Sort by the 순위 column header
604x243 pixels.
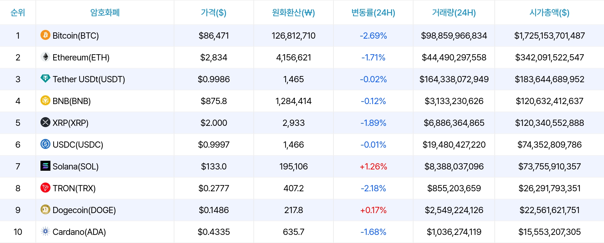pyautogui.click(x=18, y=12)
